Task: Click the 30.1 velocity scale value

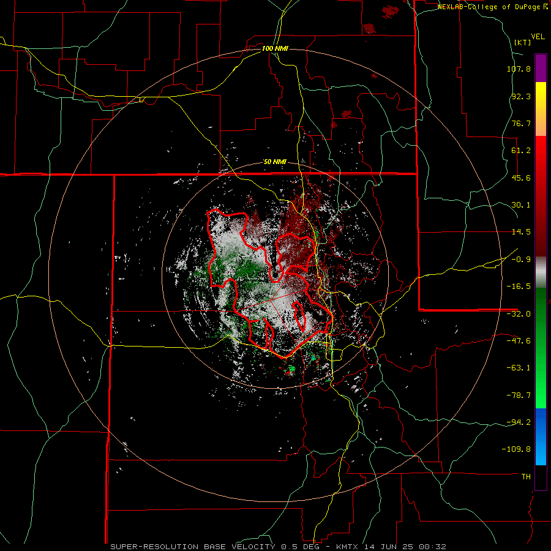Action: (x=521, y=205)
